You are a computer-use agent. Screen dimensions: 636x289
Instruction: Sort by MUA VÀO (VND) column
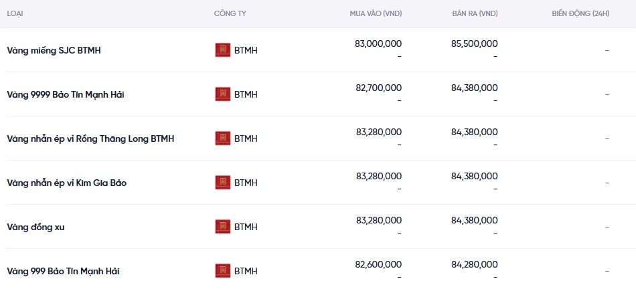click(x=376, y=13)
